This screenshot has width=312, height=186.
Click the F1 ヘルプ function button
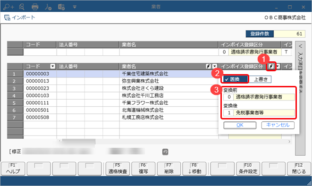click(x=13, y=169)
